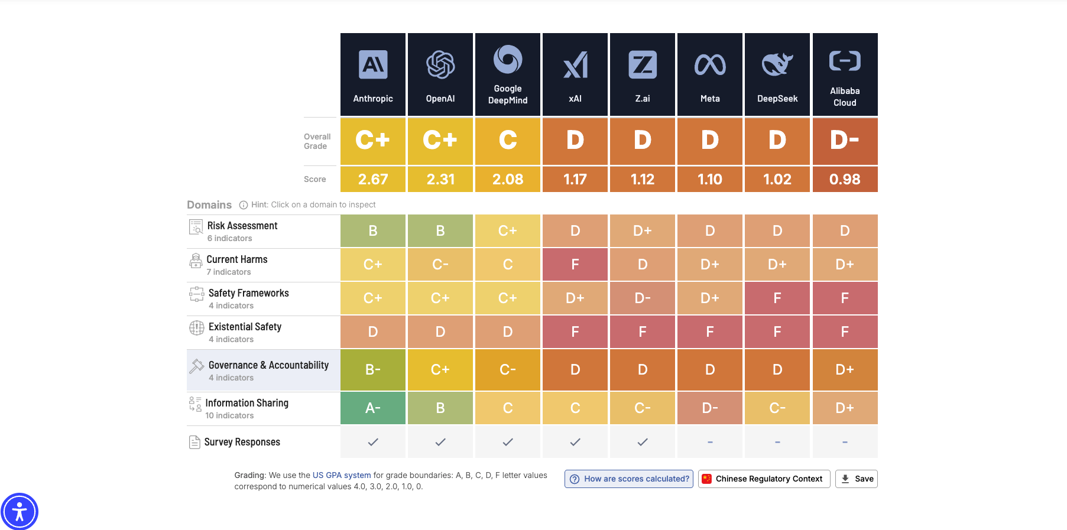The height and width of the screenshot is (530, 1067).
Task: Open the US GPA system link
Action: click(x=340, y=474)
